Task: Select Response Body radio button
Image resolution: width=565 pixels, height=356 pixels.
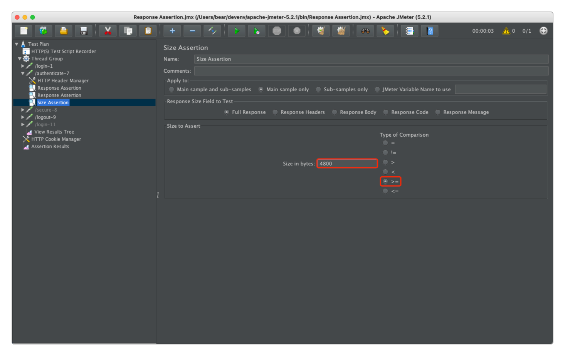Action: (335, 112)
